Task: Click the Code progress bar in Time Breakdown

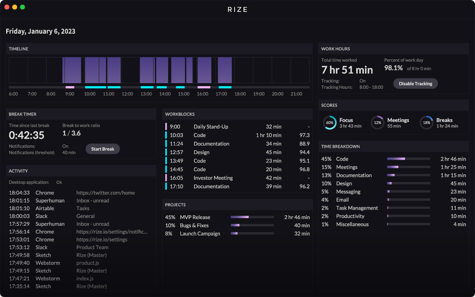Action: pos(408,159)
